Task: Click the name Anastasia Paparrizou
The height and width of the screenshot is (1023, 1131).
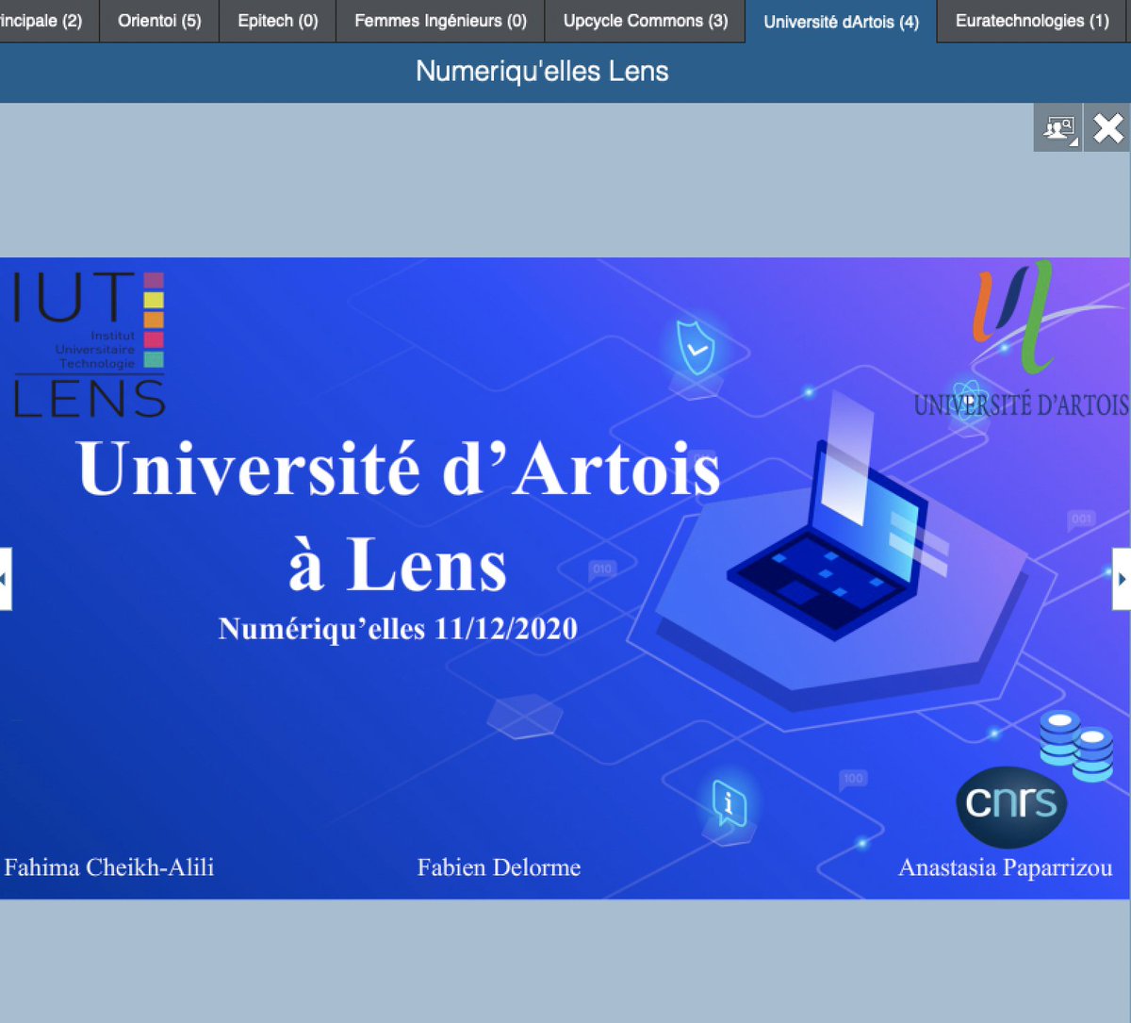Action: (1006, 867)
